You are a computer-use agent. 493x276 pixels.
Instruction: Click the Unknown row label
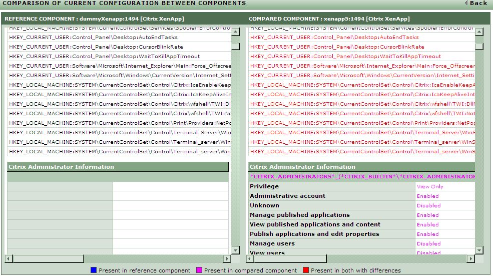(264, 205)
